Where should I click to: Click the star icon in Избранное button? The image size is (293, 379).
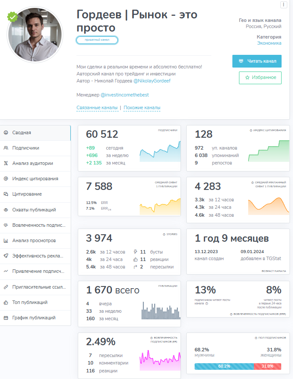(247, 78)
